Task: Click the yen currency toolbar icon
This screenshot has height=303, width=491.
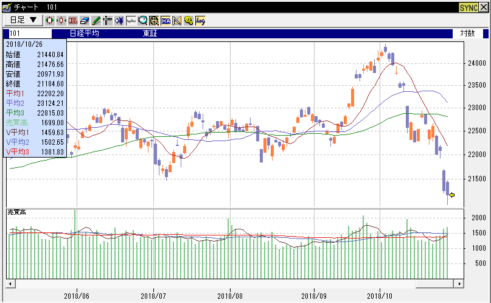Action: pos(119,20)
